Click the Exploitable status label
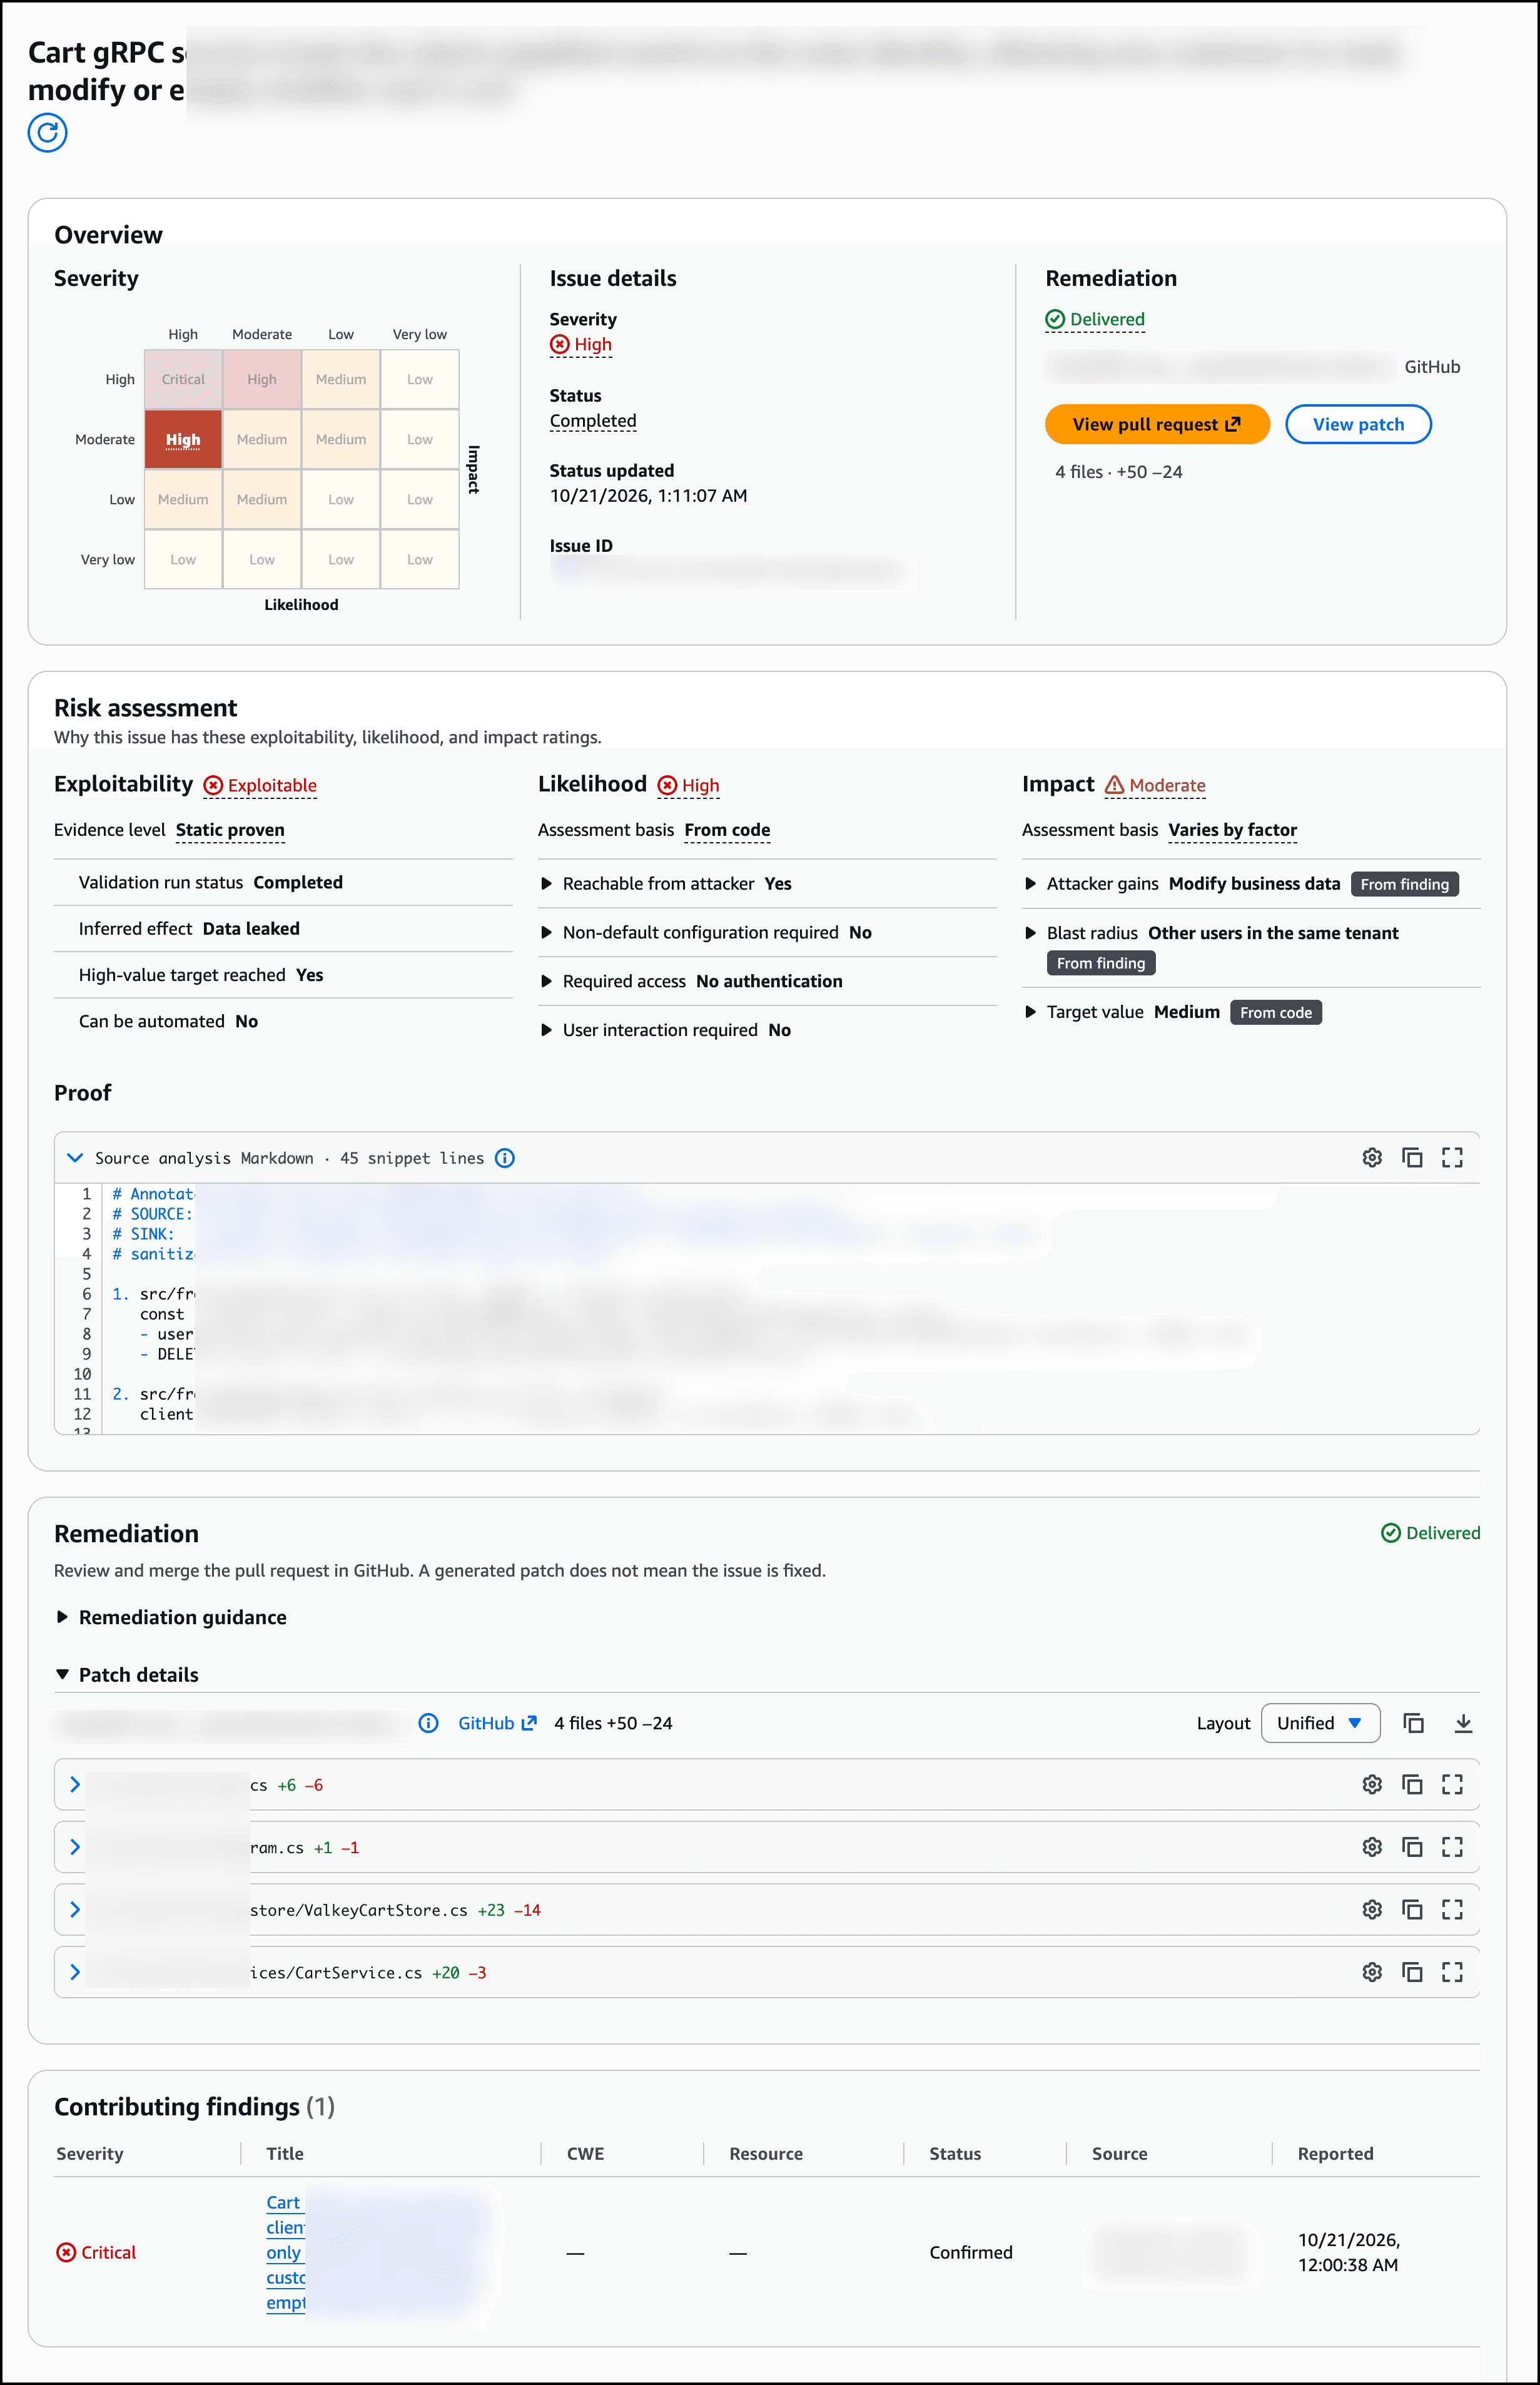This screenshot has height=2385, width=1540. (260, 786)
